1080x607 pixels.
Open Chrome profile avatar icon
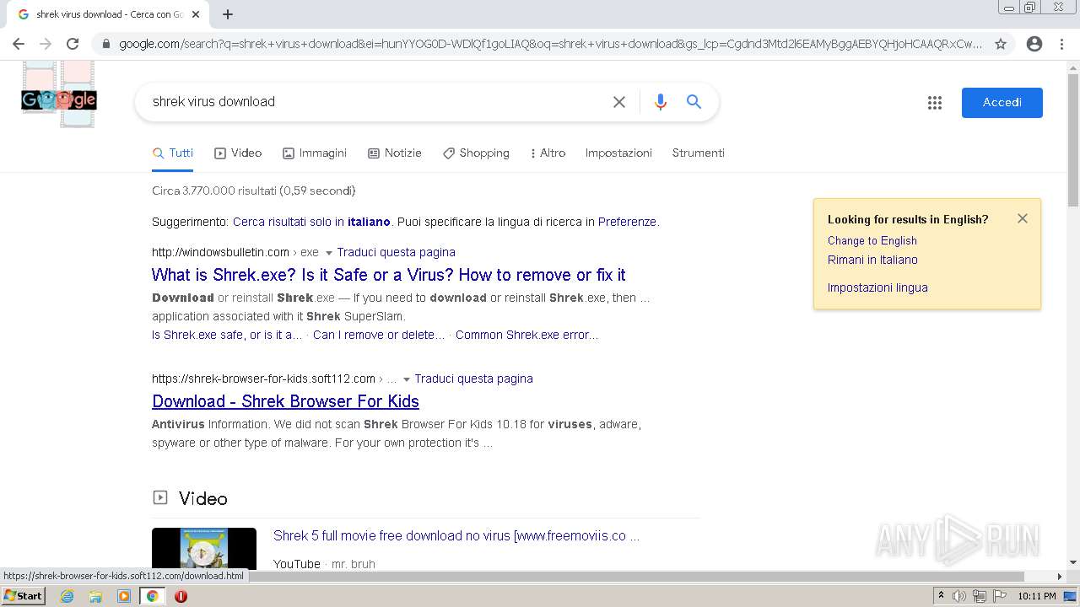click(x=1034, y=44)
